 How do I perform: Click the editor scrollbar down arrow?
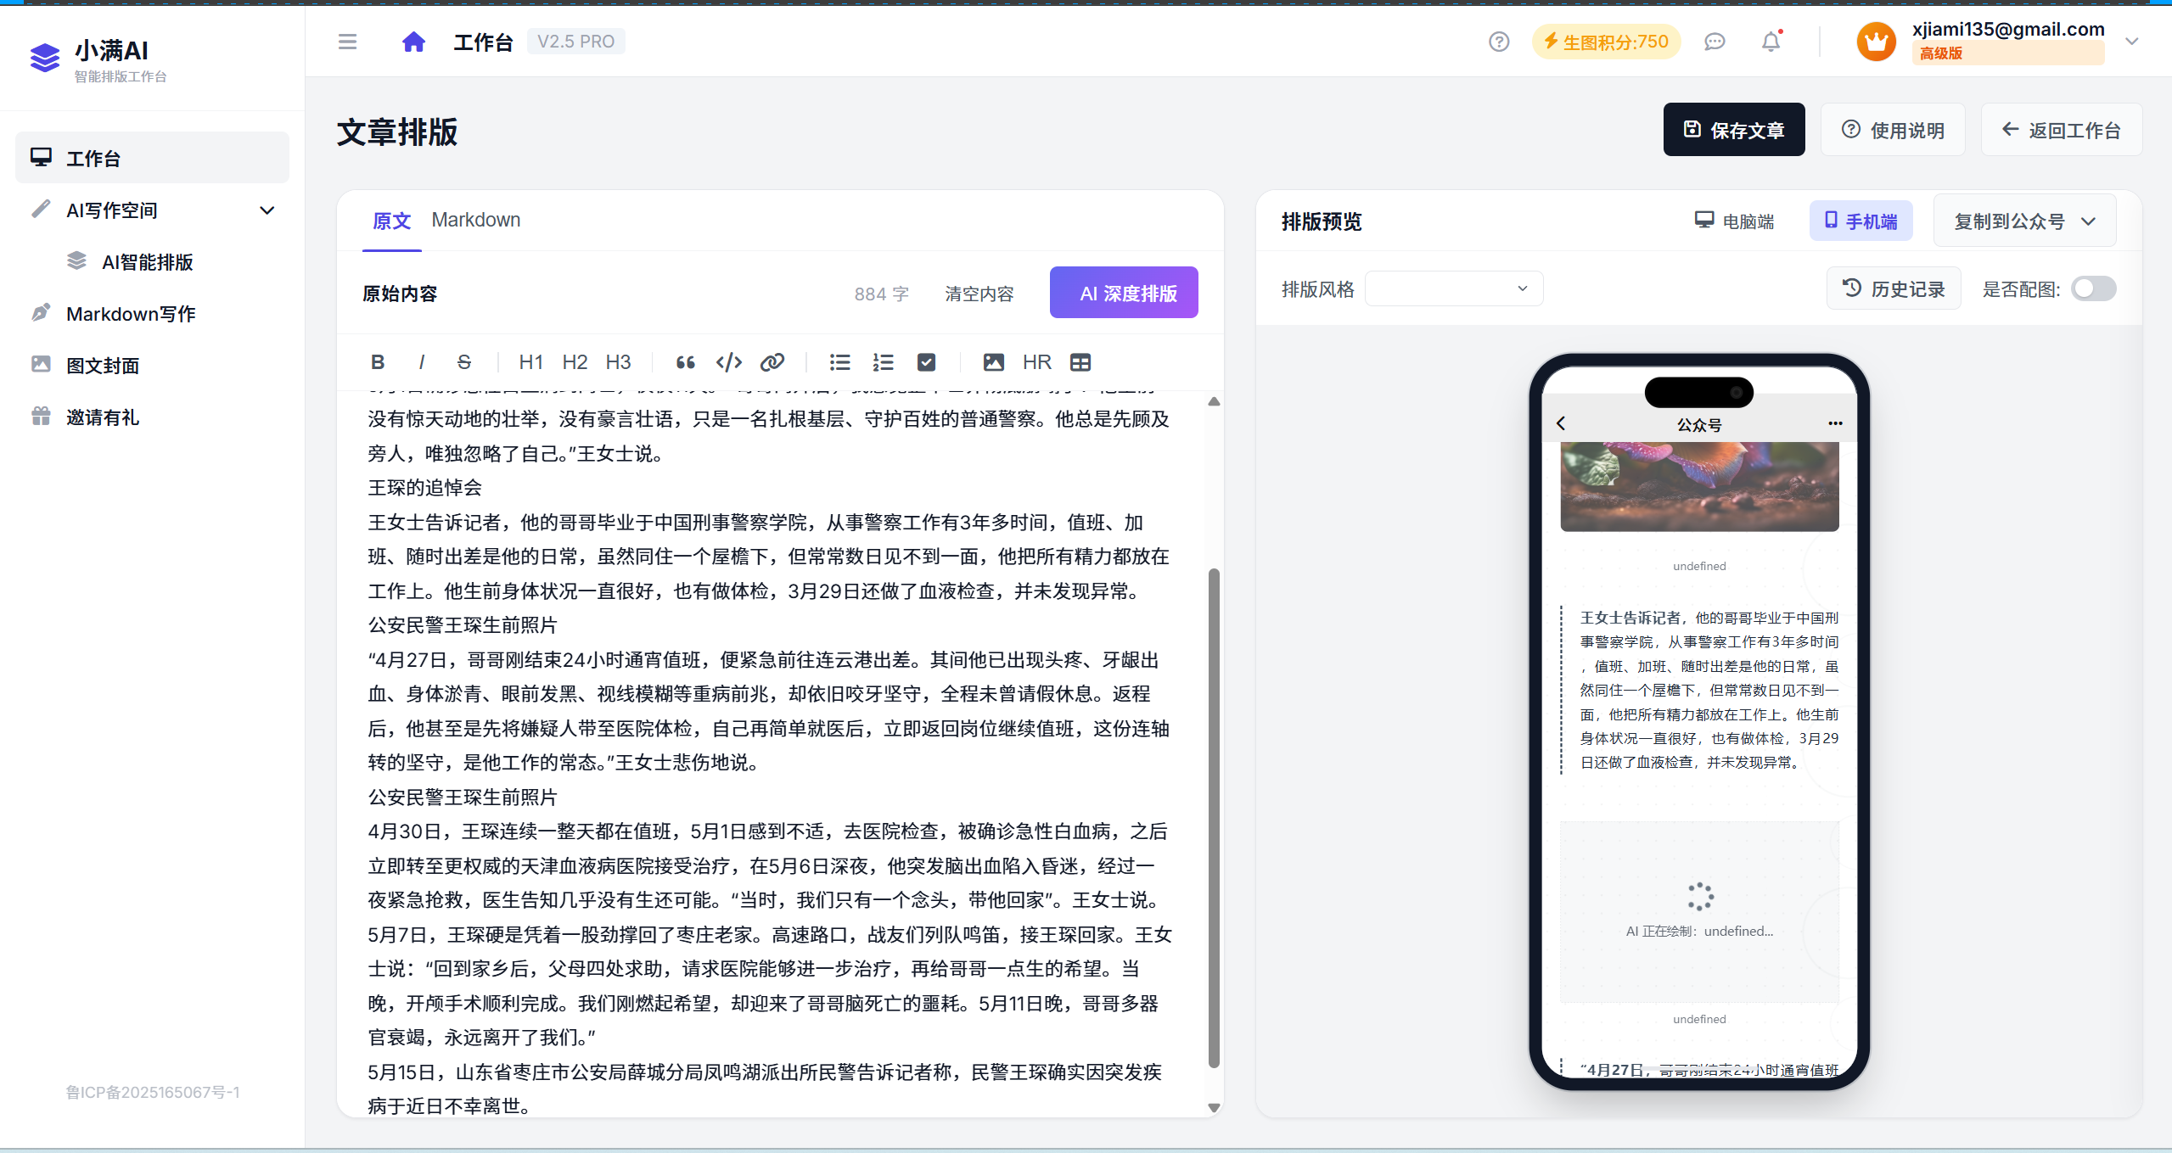tap(1214, 1107)
